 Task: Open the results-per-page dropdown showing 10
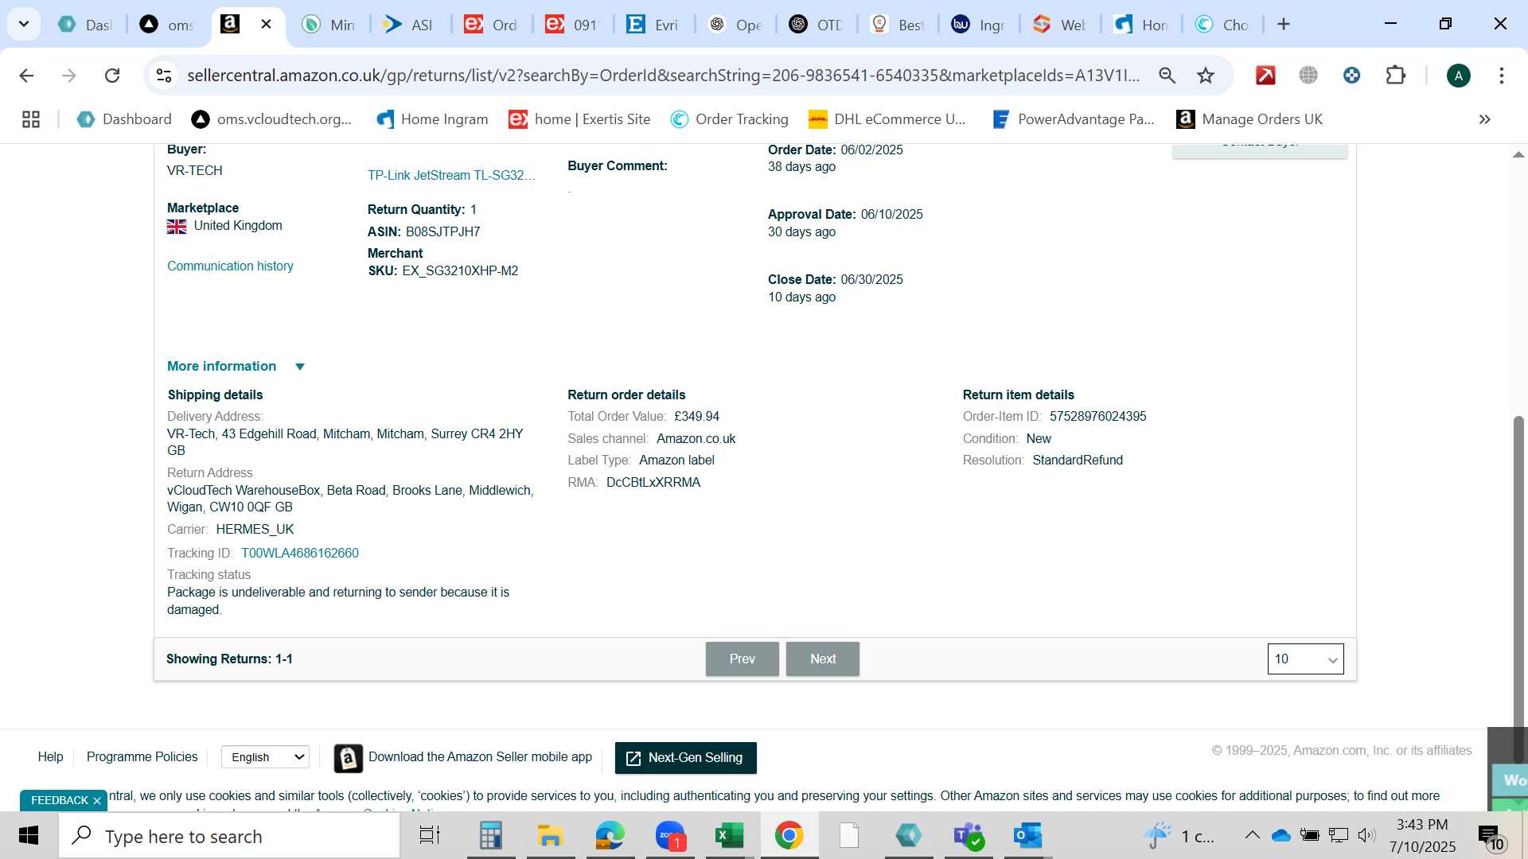[x=1305, y=659]
